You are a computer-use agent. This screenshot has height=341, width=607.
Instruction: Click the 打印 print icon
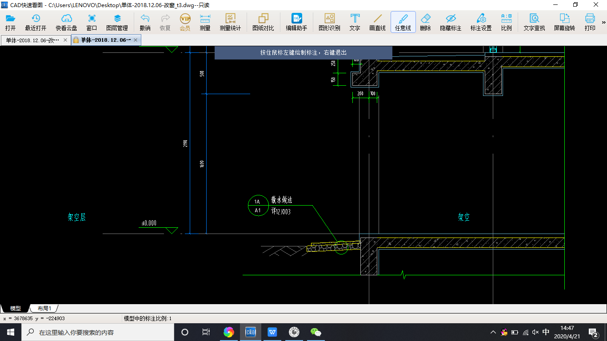point(590,22)
